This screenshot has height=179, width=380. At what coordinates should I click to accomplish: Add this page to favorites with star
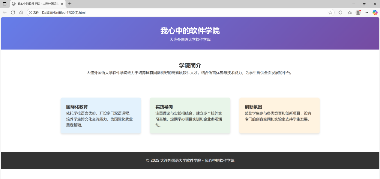pyautogui.click(x=330, y=13)
